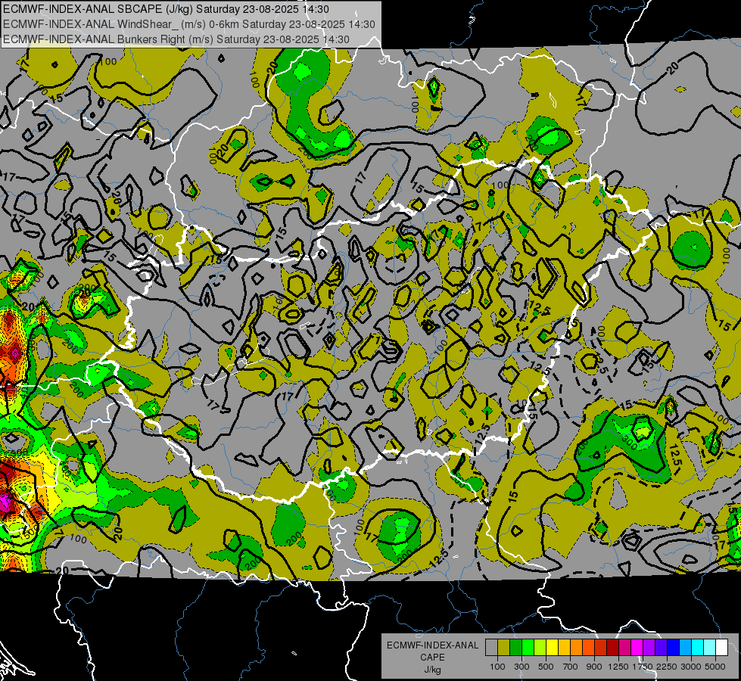Click the dark red swatch left of 1250
Viewport: 741px width, 681px height.
[612, 648]
